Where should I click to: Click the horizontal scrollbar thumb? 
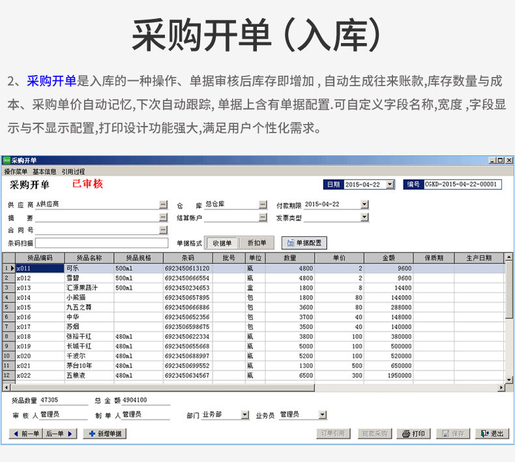click(162, 388)
